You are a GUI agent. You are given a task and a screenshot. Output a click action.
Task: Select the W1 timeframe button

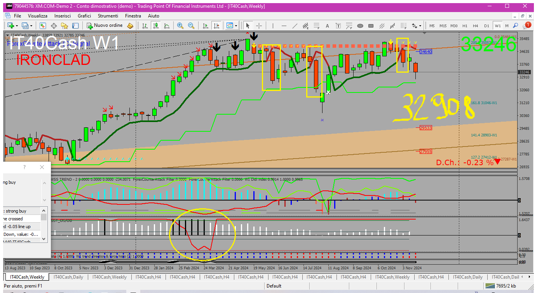click(x=498, y=26)
